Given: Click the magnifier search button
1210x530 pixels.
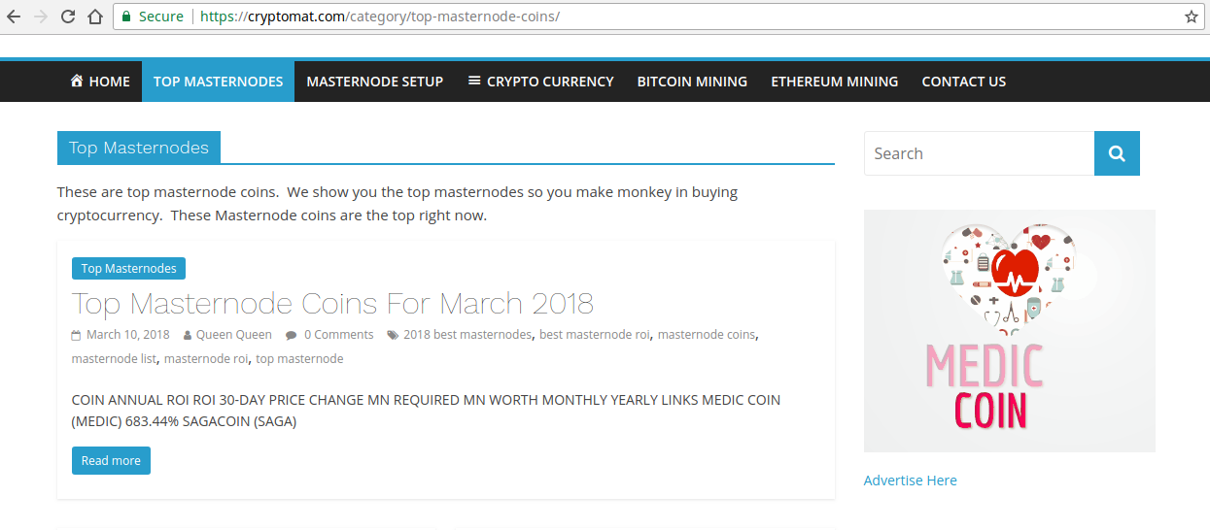Looking at the screenshot, I should (1117, 153).
